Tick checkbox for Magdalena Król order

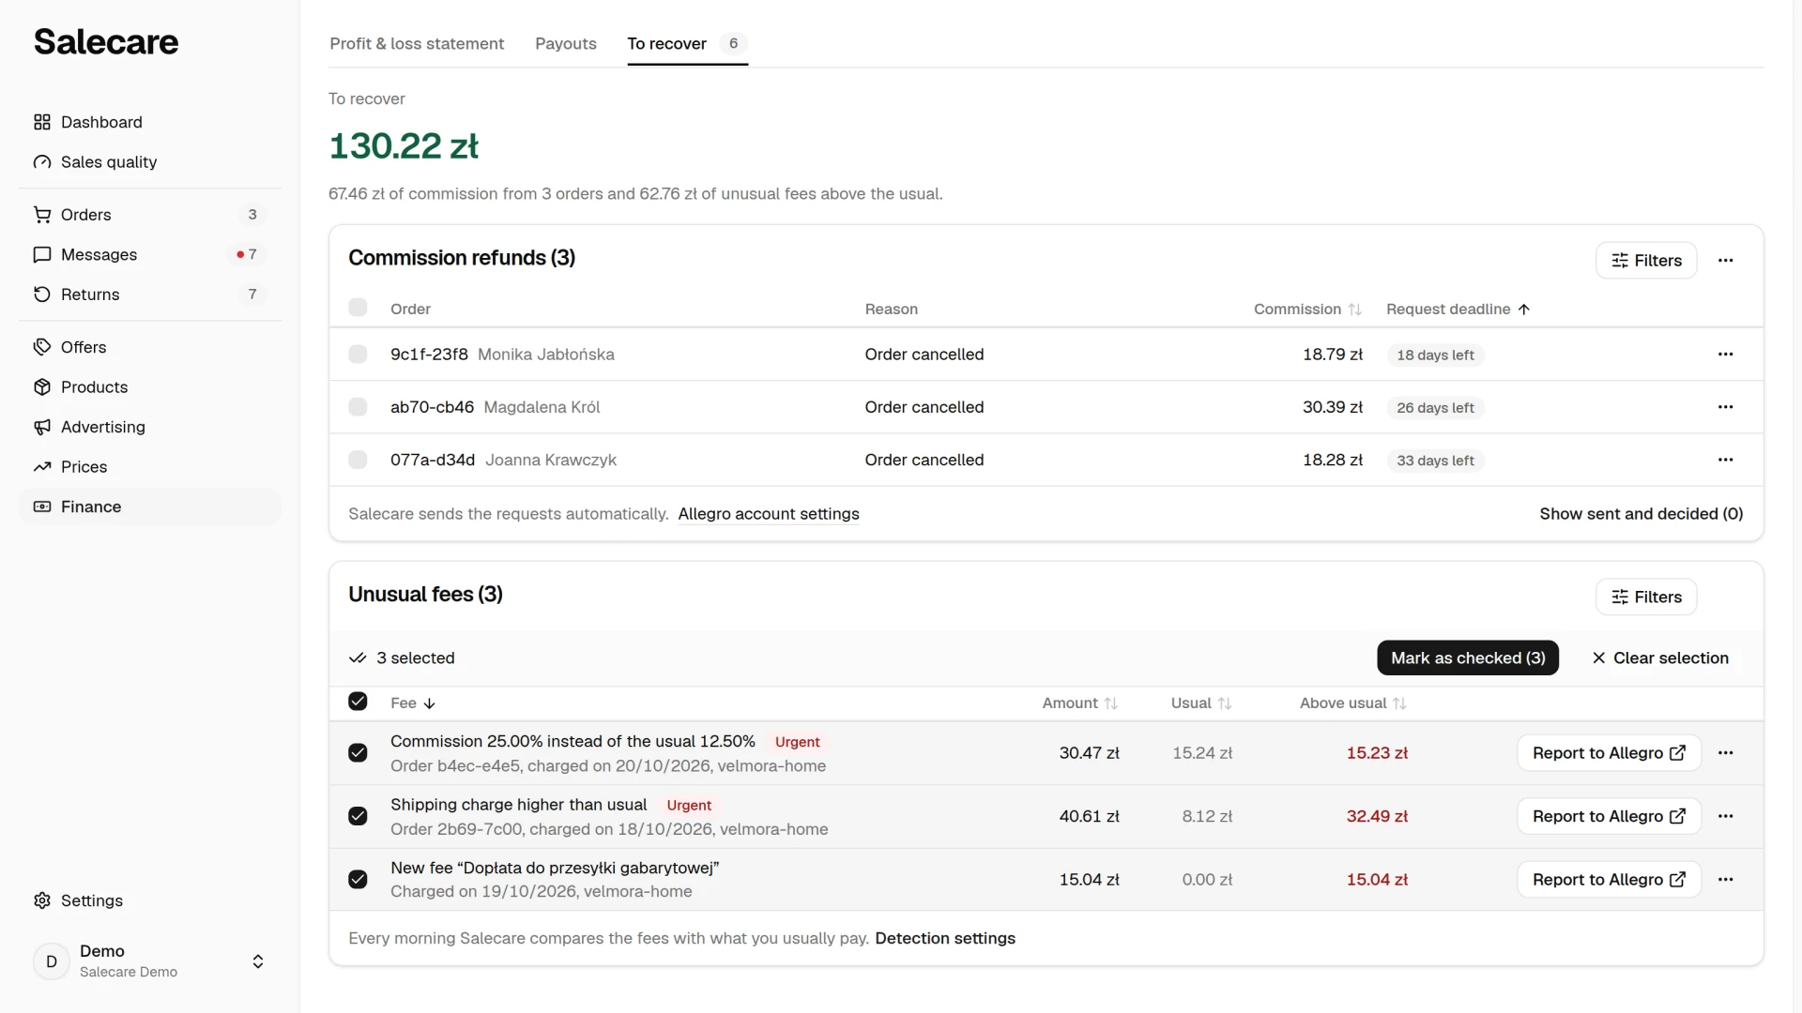[x=358, y=407]
